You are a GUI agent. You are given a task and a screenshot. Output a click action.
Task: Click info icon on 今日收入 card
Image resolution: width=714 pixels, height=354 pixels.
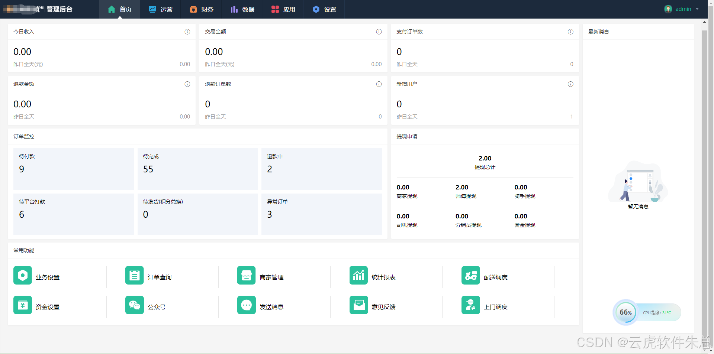[x=187, y=32]
